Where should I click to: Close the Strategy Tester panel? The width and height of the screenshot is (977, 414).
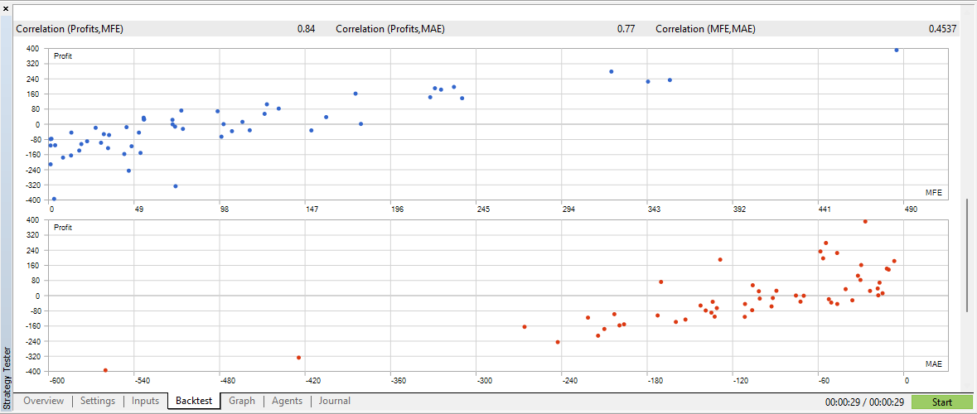(x=6, y=7)
